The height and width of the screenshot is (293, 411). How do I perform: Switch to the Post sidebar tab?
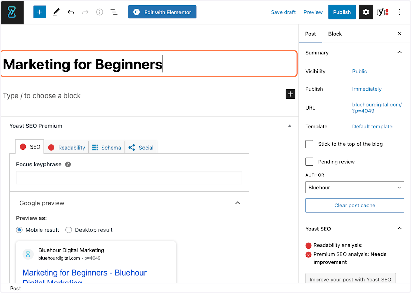point(310,34)
